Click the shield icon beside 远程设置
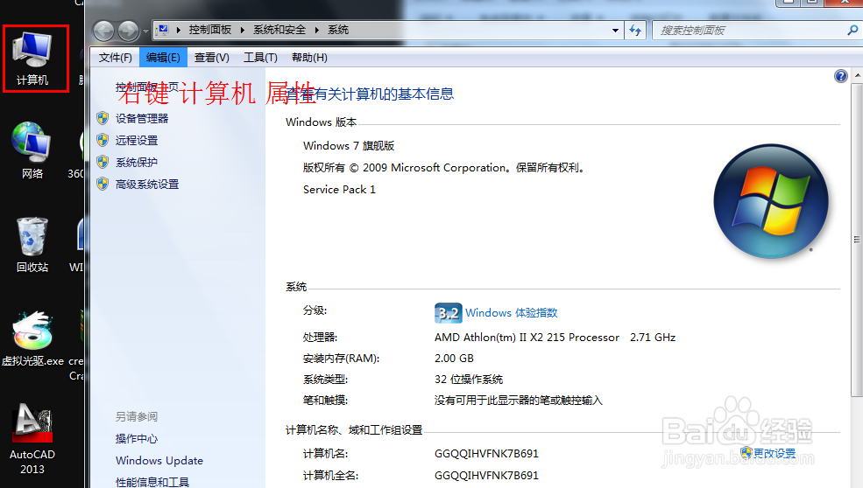 pos(103,140)
